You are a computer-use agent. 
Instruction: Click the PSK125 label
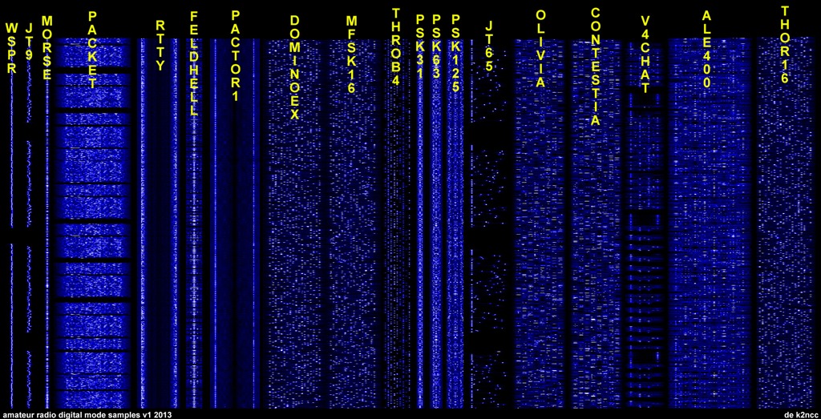[455, 53]
